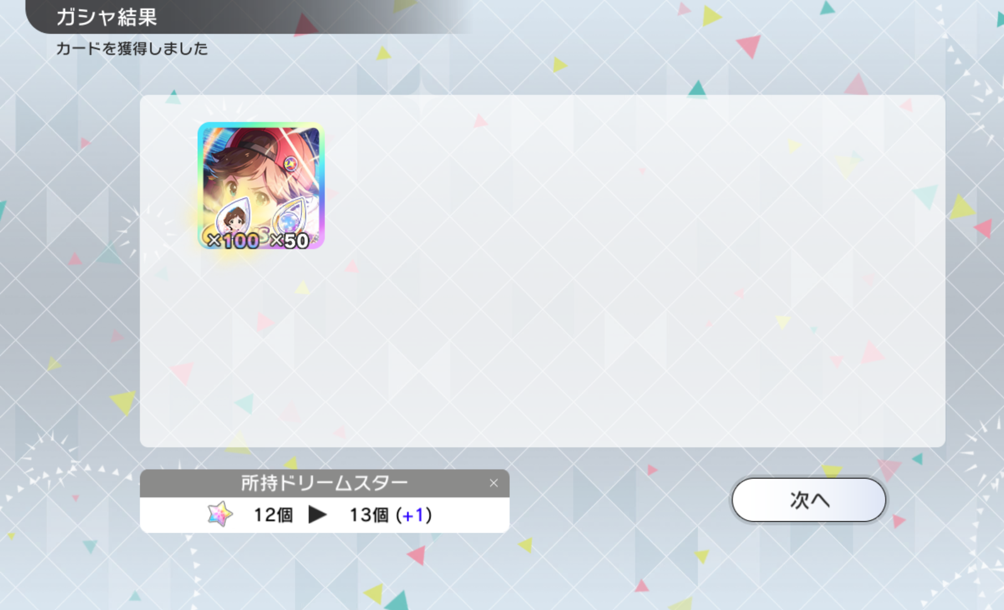Click the ×50 quantity label
The width and height of the screenshot is (1004, 610).
289,241
